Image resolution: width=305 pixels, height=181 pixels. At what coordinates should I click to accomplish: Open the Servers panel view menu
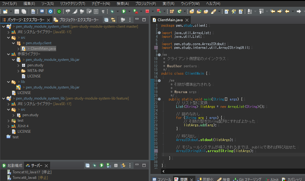[130, 165]
